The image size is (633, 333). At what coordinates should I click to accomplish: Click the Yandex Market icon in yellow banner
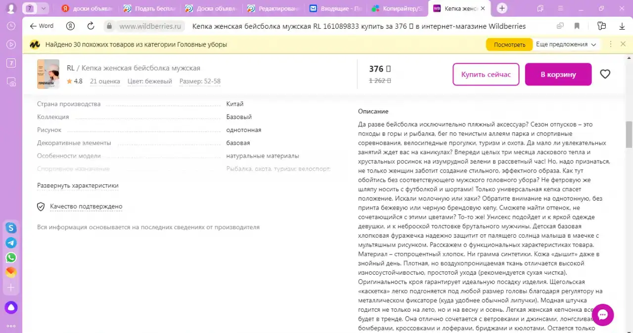point(35,44)
